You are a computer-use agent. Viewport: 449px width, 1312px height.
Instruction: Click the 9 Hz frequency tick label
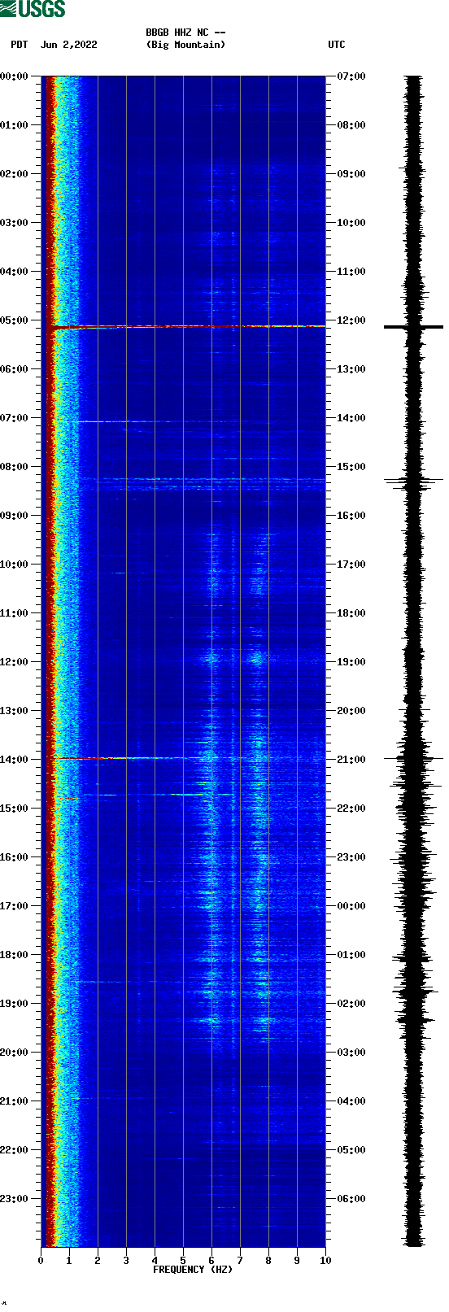[297, 1261]
